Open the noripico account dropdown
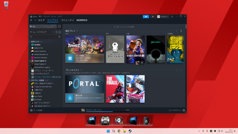The image size is (238, 134). 163,17
